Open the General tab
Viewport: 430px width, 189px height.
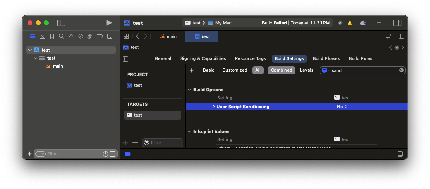pyautogui.click(x=163, y=58)
